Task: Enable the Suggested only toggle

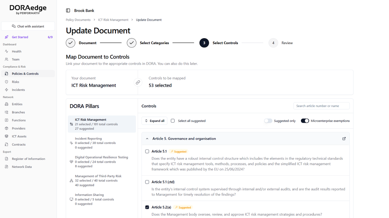Action: 268,121
